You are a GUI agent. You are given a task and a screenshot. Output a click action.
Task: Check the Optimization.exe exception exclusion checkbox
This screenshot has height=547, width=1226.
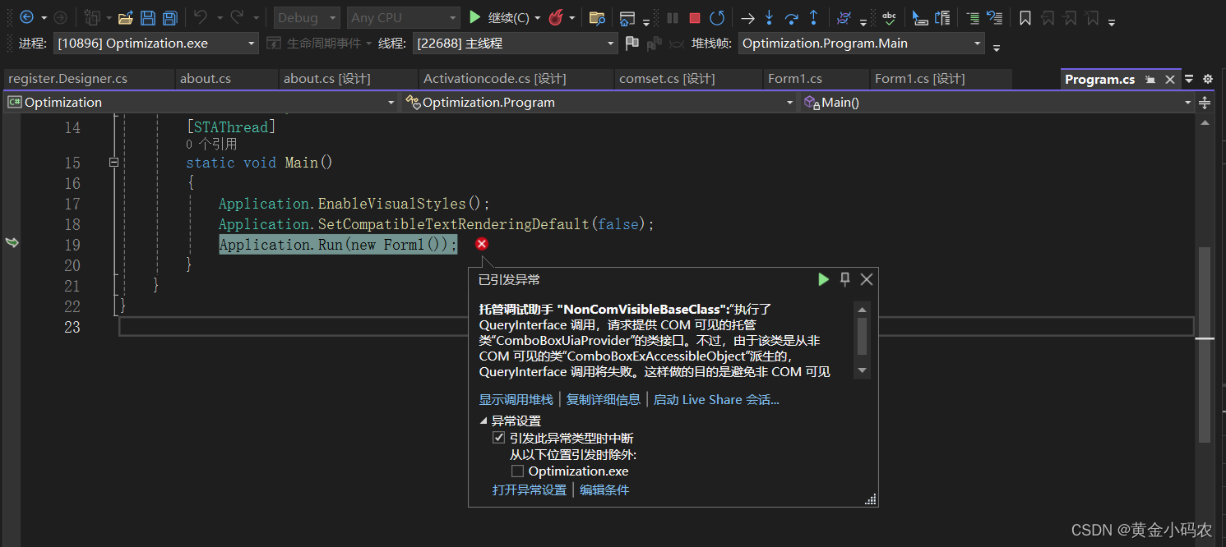518,471
